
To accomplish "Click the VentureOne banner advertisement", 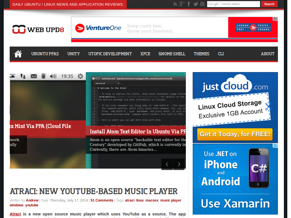I will [174, 30].
